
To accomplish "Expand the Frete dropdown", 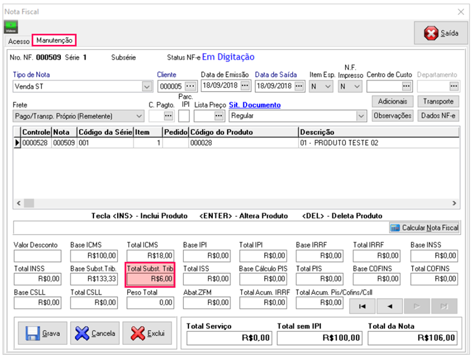I will coord(138,117).
